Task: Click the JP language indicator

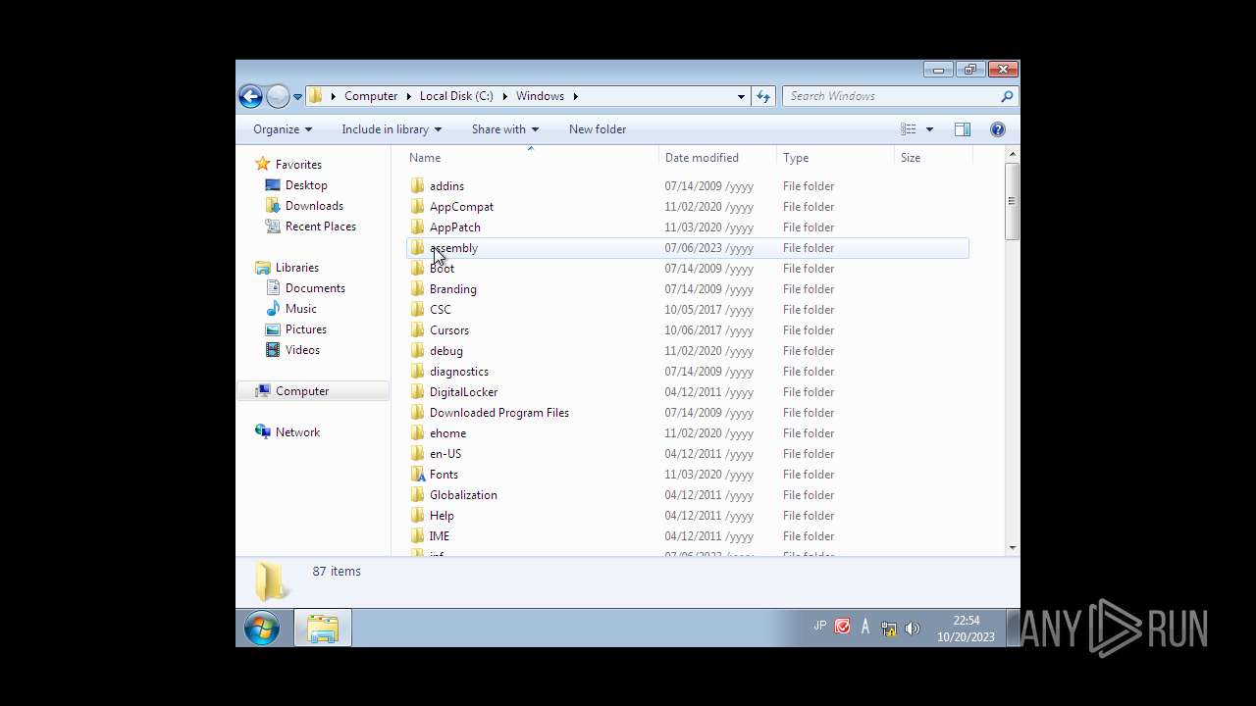Action: (x=819, y=626)
